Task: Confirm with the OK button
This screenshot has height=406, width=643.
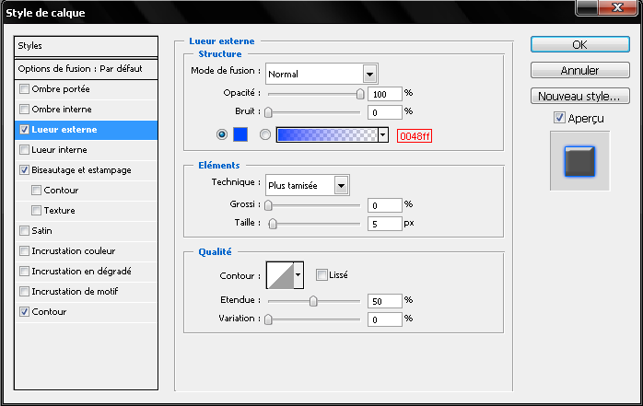Action: coord(579,44)
